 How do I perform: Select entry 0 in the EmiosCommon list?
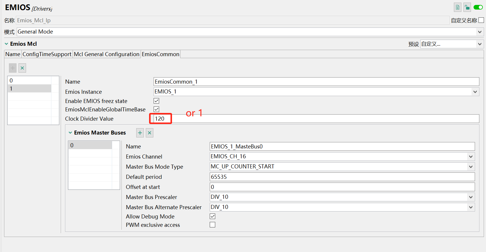29,80
